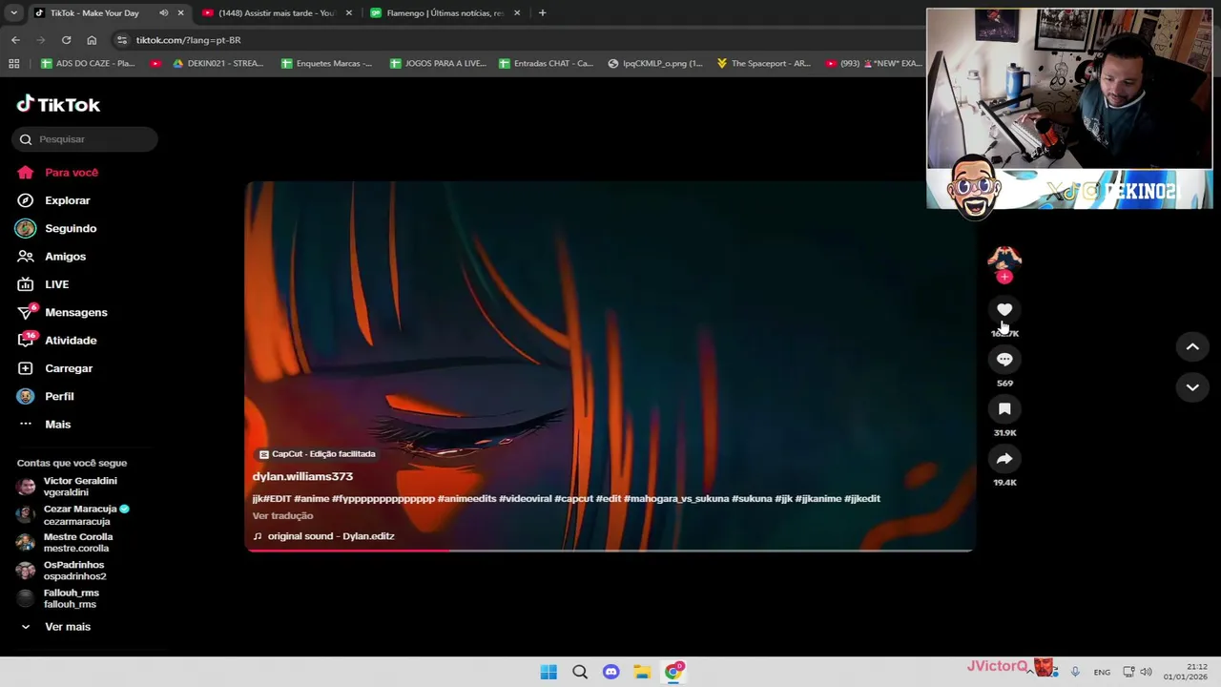
Task: Seek on the video progress bar
Action: point(610,551)
